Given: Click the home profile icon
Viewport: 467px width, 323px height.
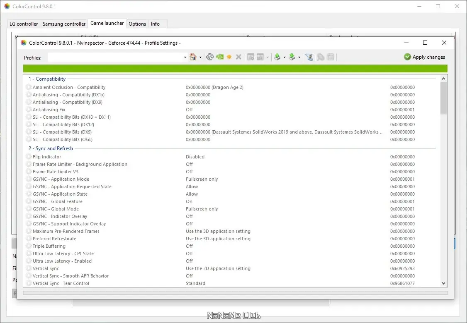Looking at the screenshot, I should pyautogui.click(x=193, y=57).
